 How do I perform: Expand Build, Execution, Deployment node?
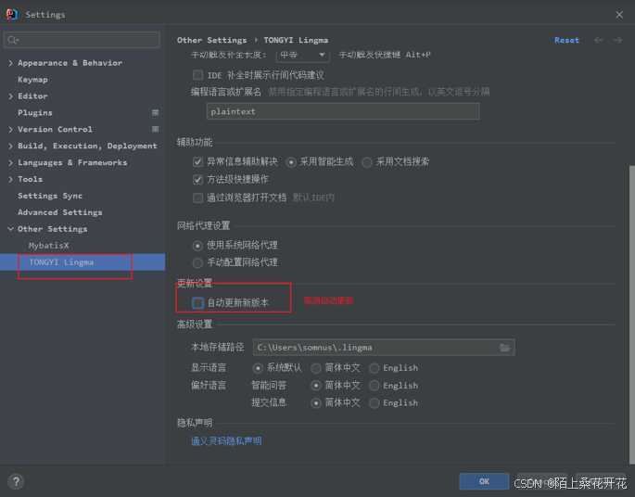(x=10, y=147)
